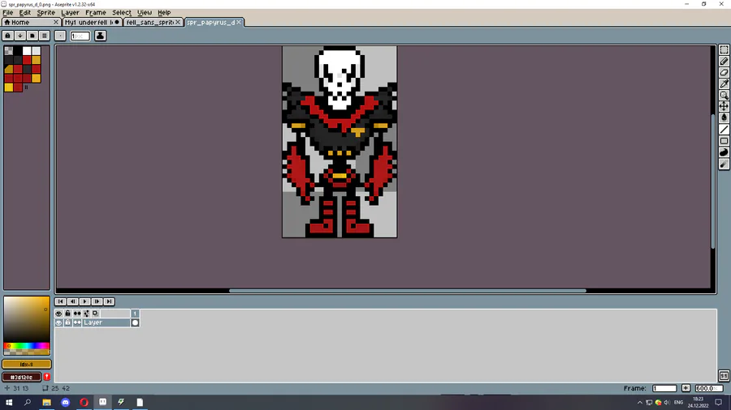Viewport: 731px width, 410px height.
Task: Select the Zoom magnifier tool
Action: 724,96
